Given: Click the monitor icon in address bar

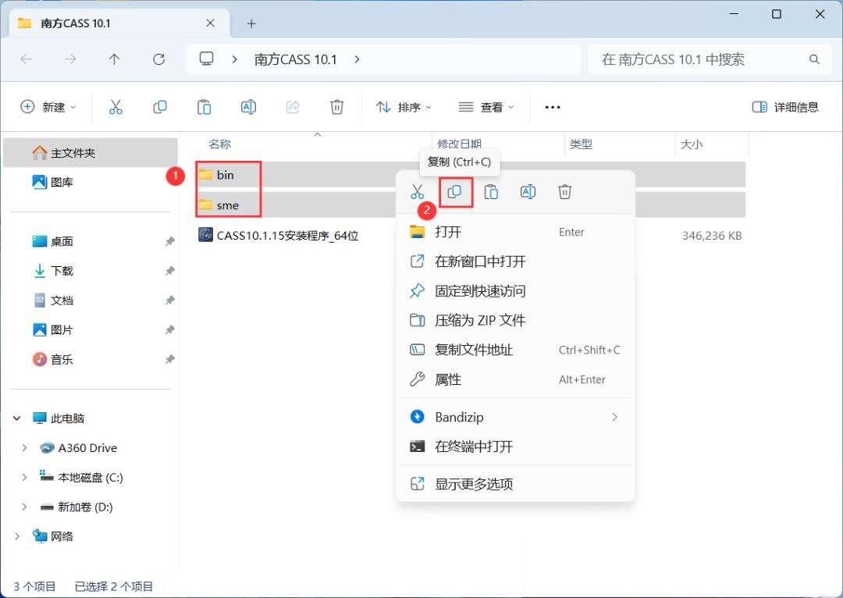Looking at the screenshot, I should pos(206,59).
